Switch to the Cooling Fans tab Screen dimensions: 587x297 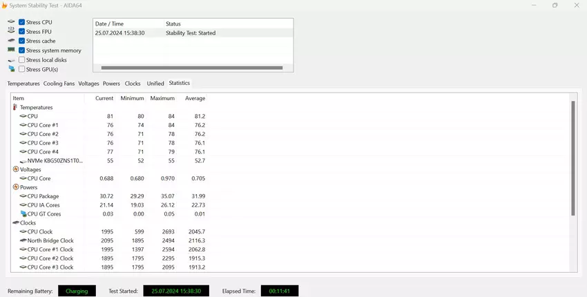[59, 84]
